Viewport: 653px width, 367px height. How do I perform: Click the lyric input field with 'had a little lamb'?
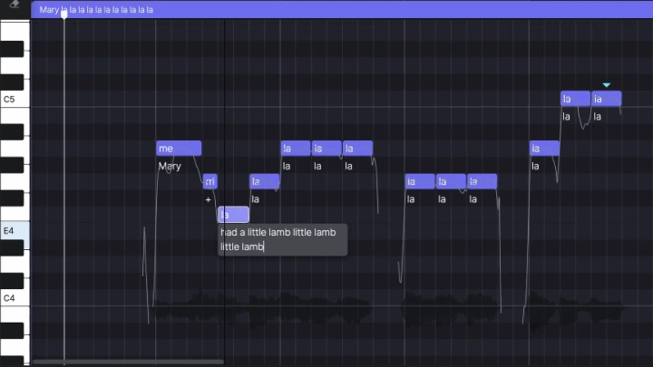(282, 239)
